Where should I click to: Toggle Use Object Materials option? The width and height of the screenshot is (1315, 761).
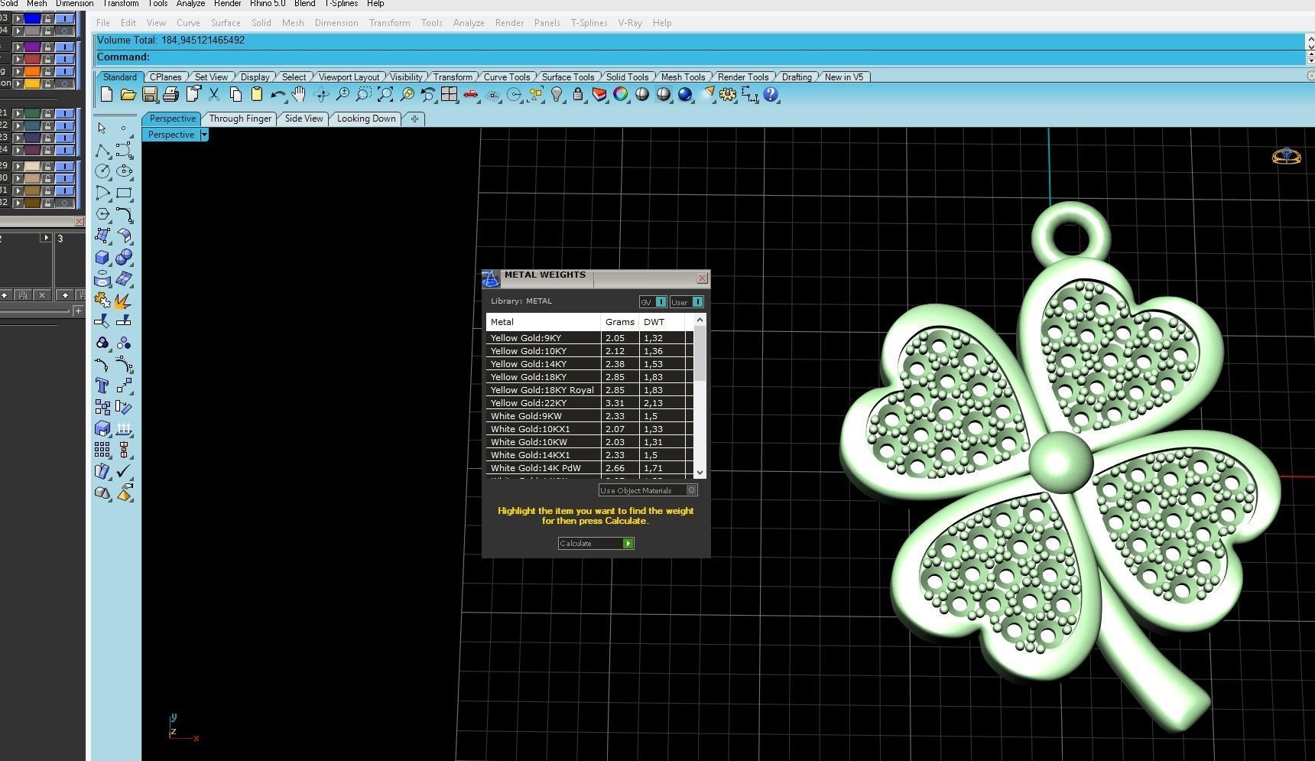[648, 490]
